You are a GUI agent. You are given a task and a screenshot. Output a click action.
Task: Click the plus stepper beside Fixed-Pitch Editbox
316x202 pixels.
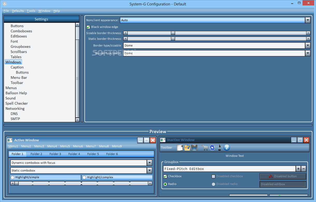click(x=298, y=169)
